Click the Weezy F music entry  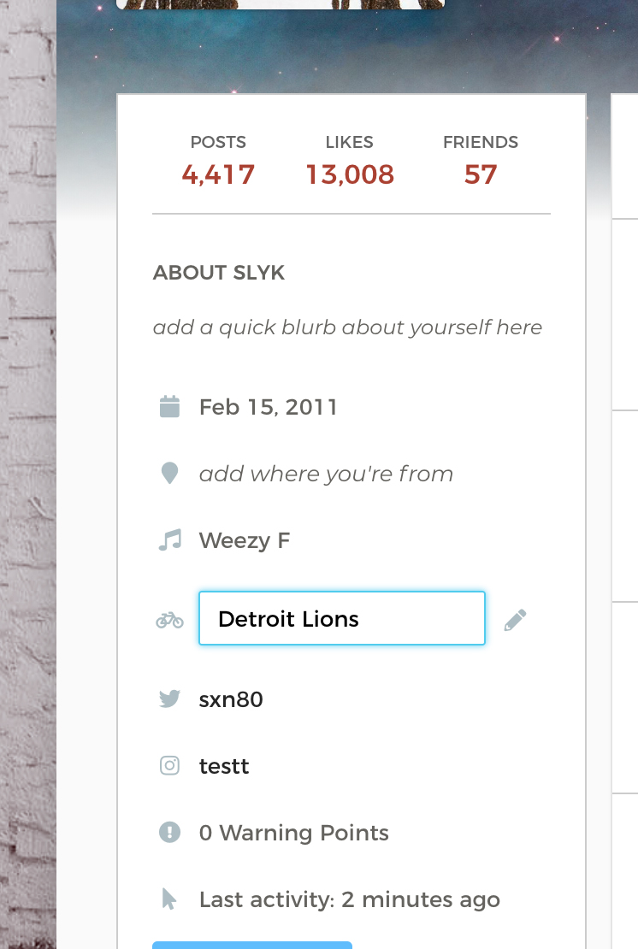[x=245, y=540]
